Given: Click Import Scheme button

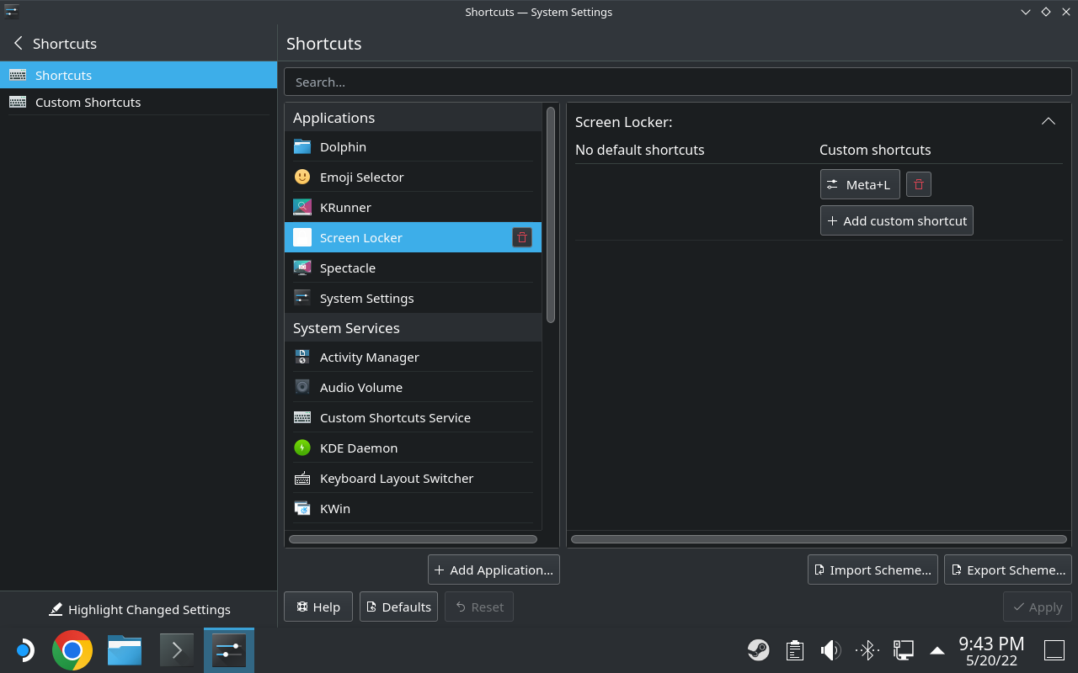Looking at the screenshot, I should click(873, 570).
